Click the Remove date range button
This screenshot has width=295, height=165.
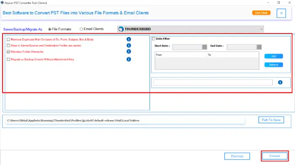coord(274,65)
